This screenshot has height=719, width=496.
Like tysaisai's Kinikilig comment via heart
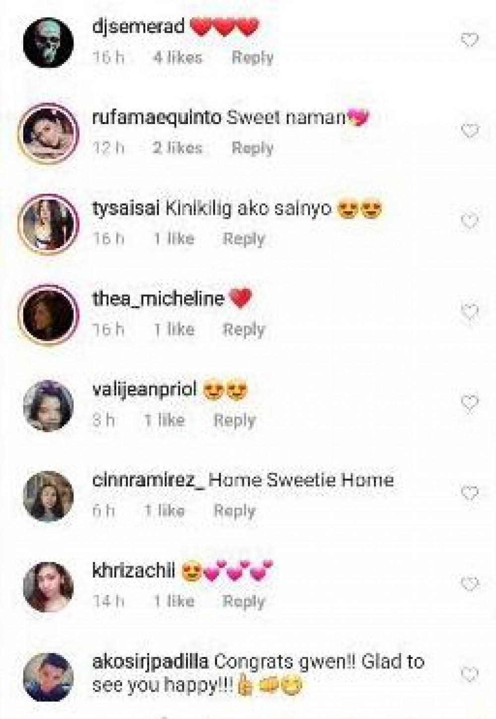469,221
